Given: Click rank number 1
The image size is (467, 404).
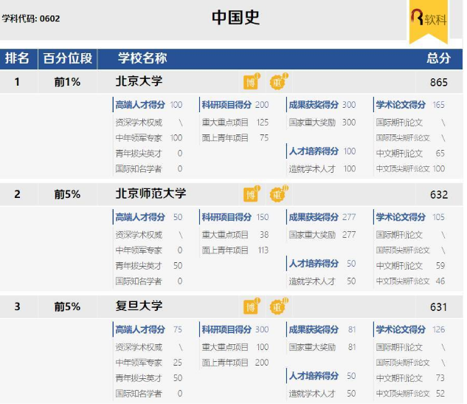Looking at the screenshot, I should coord(17,82).
